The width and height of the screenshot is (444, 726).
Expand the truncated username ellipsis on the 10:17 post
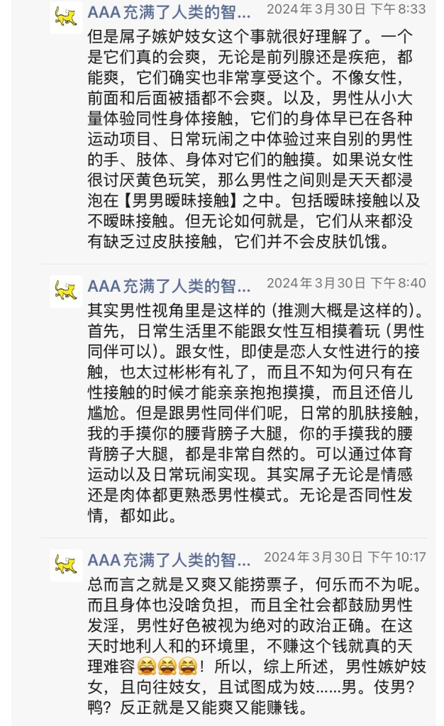tap(242, 560)
